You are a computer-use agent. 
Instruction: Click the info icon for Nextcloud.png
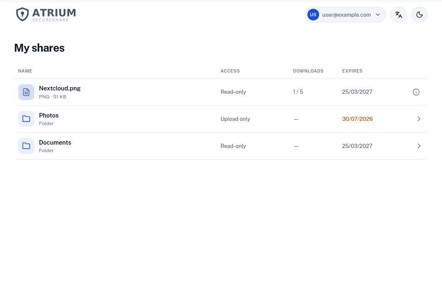coord(416,92)
